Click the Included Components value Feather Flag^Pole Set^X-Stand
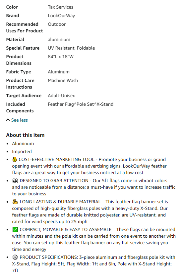Viewport: 182px width, 276px height. 81,104
